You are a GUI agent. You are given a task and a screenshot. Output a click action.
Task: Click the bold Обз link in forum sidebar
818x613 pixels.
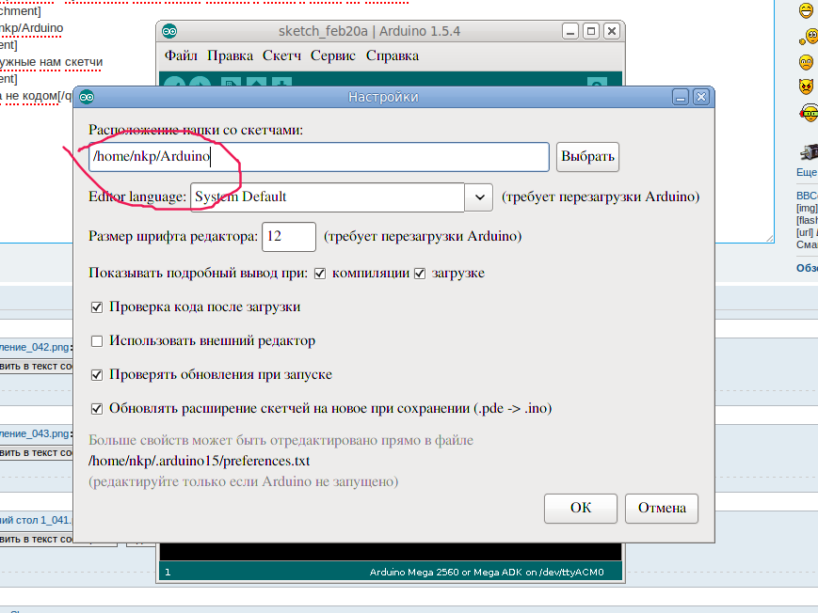point(807,268)
